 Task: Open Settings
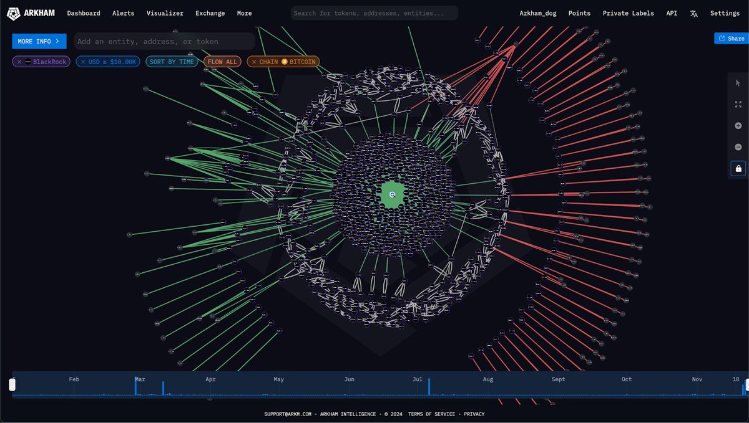tap(725, 13)
